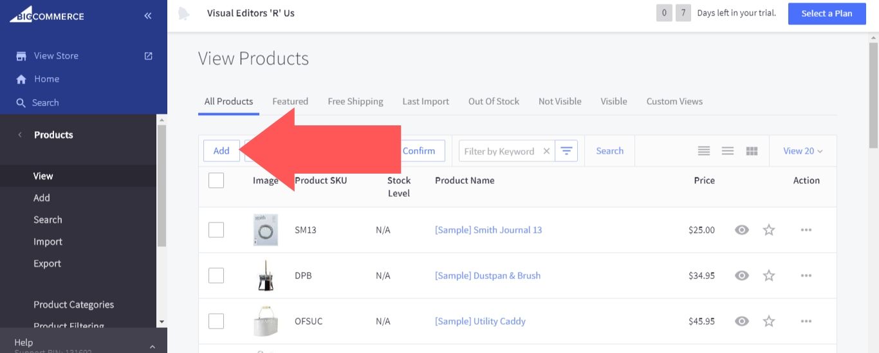This screenshot has height=353, width=879.
Task: Open action menu for Dustpan & Brush
Action: [x=806, y=275]
